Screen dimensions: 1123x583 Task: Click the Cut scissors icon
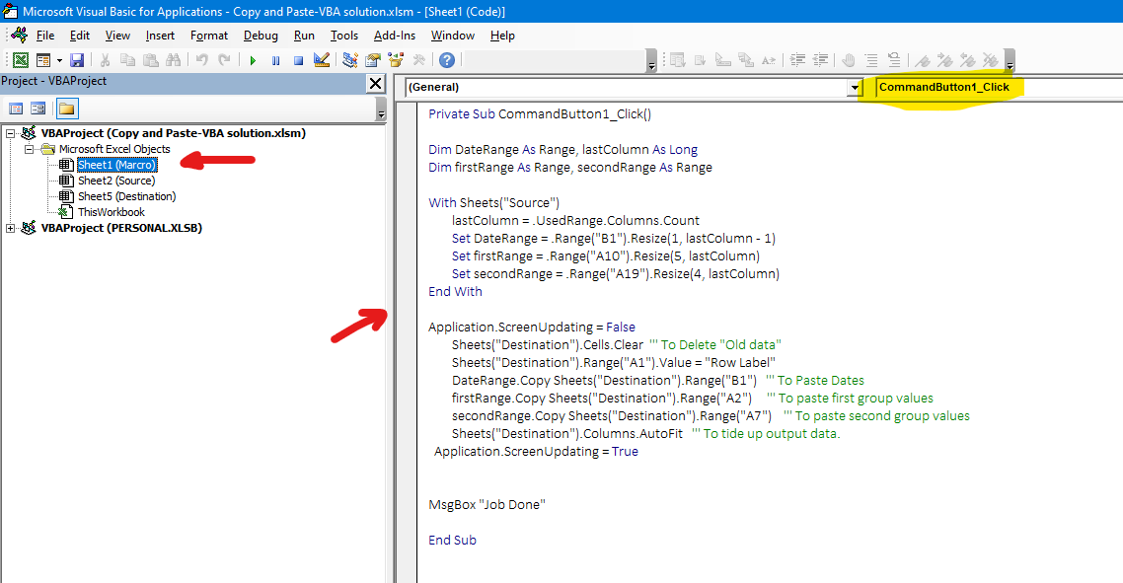click(x=105, y=61)
